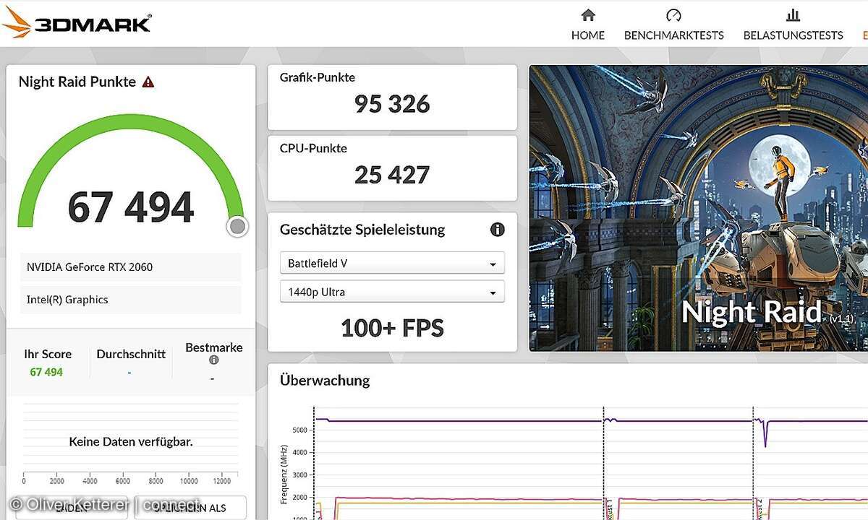Open the info icon next to Geschätzte Spieleleistung
This screenshot has width=868, height=520.
click(497, 229)
